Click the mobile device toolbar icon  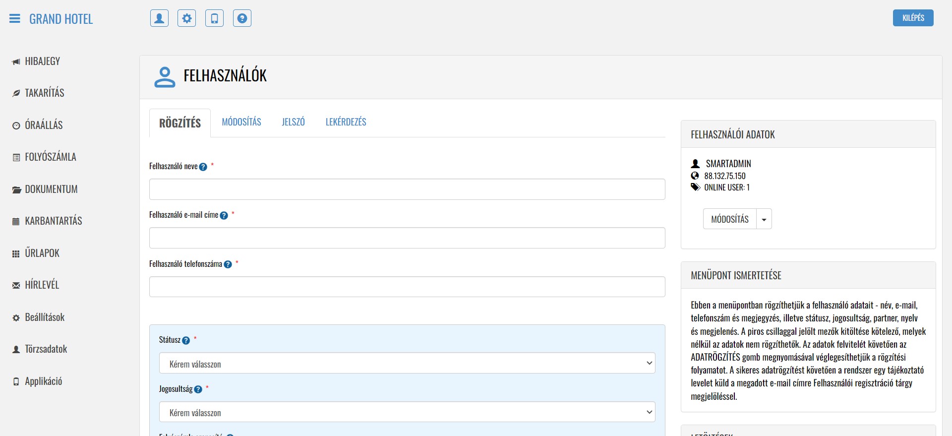click(214, 18)
